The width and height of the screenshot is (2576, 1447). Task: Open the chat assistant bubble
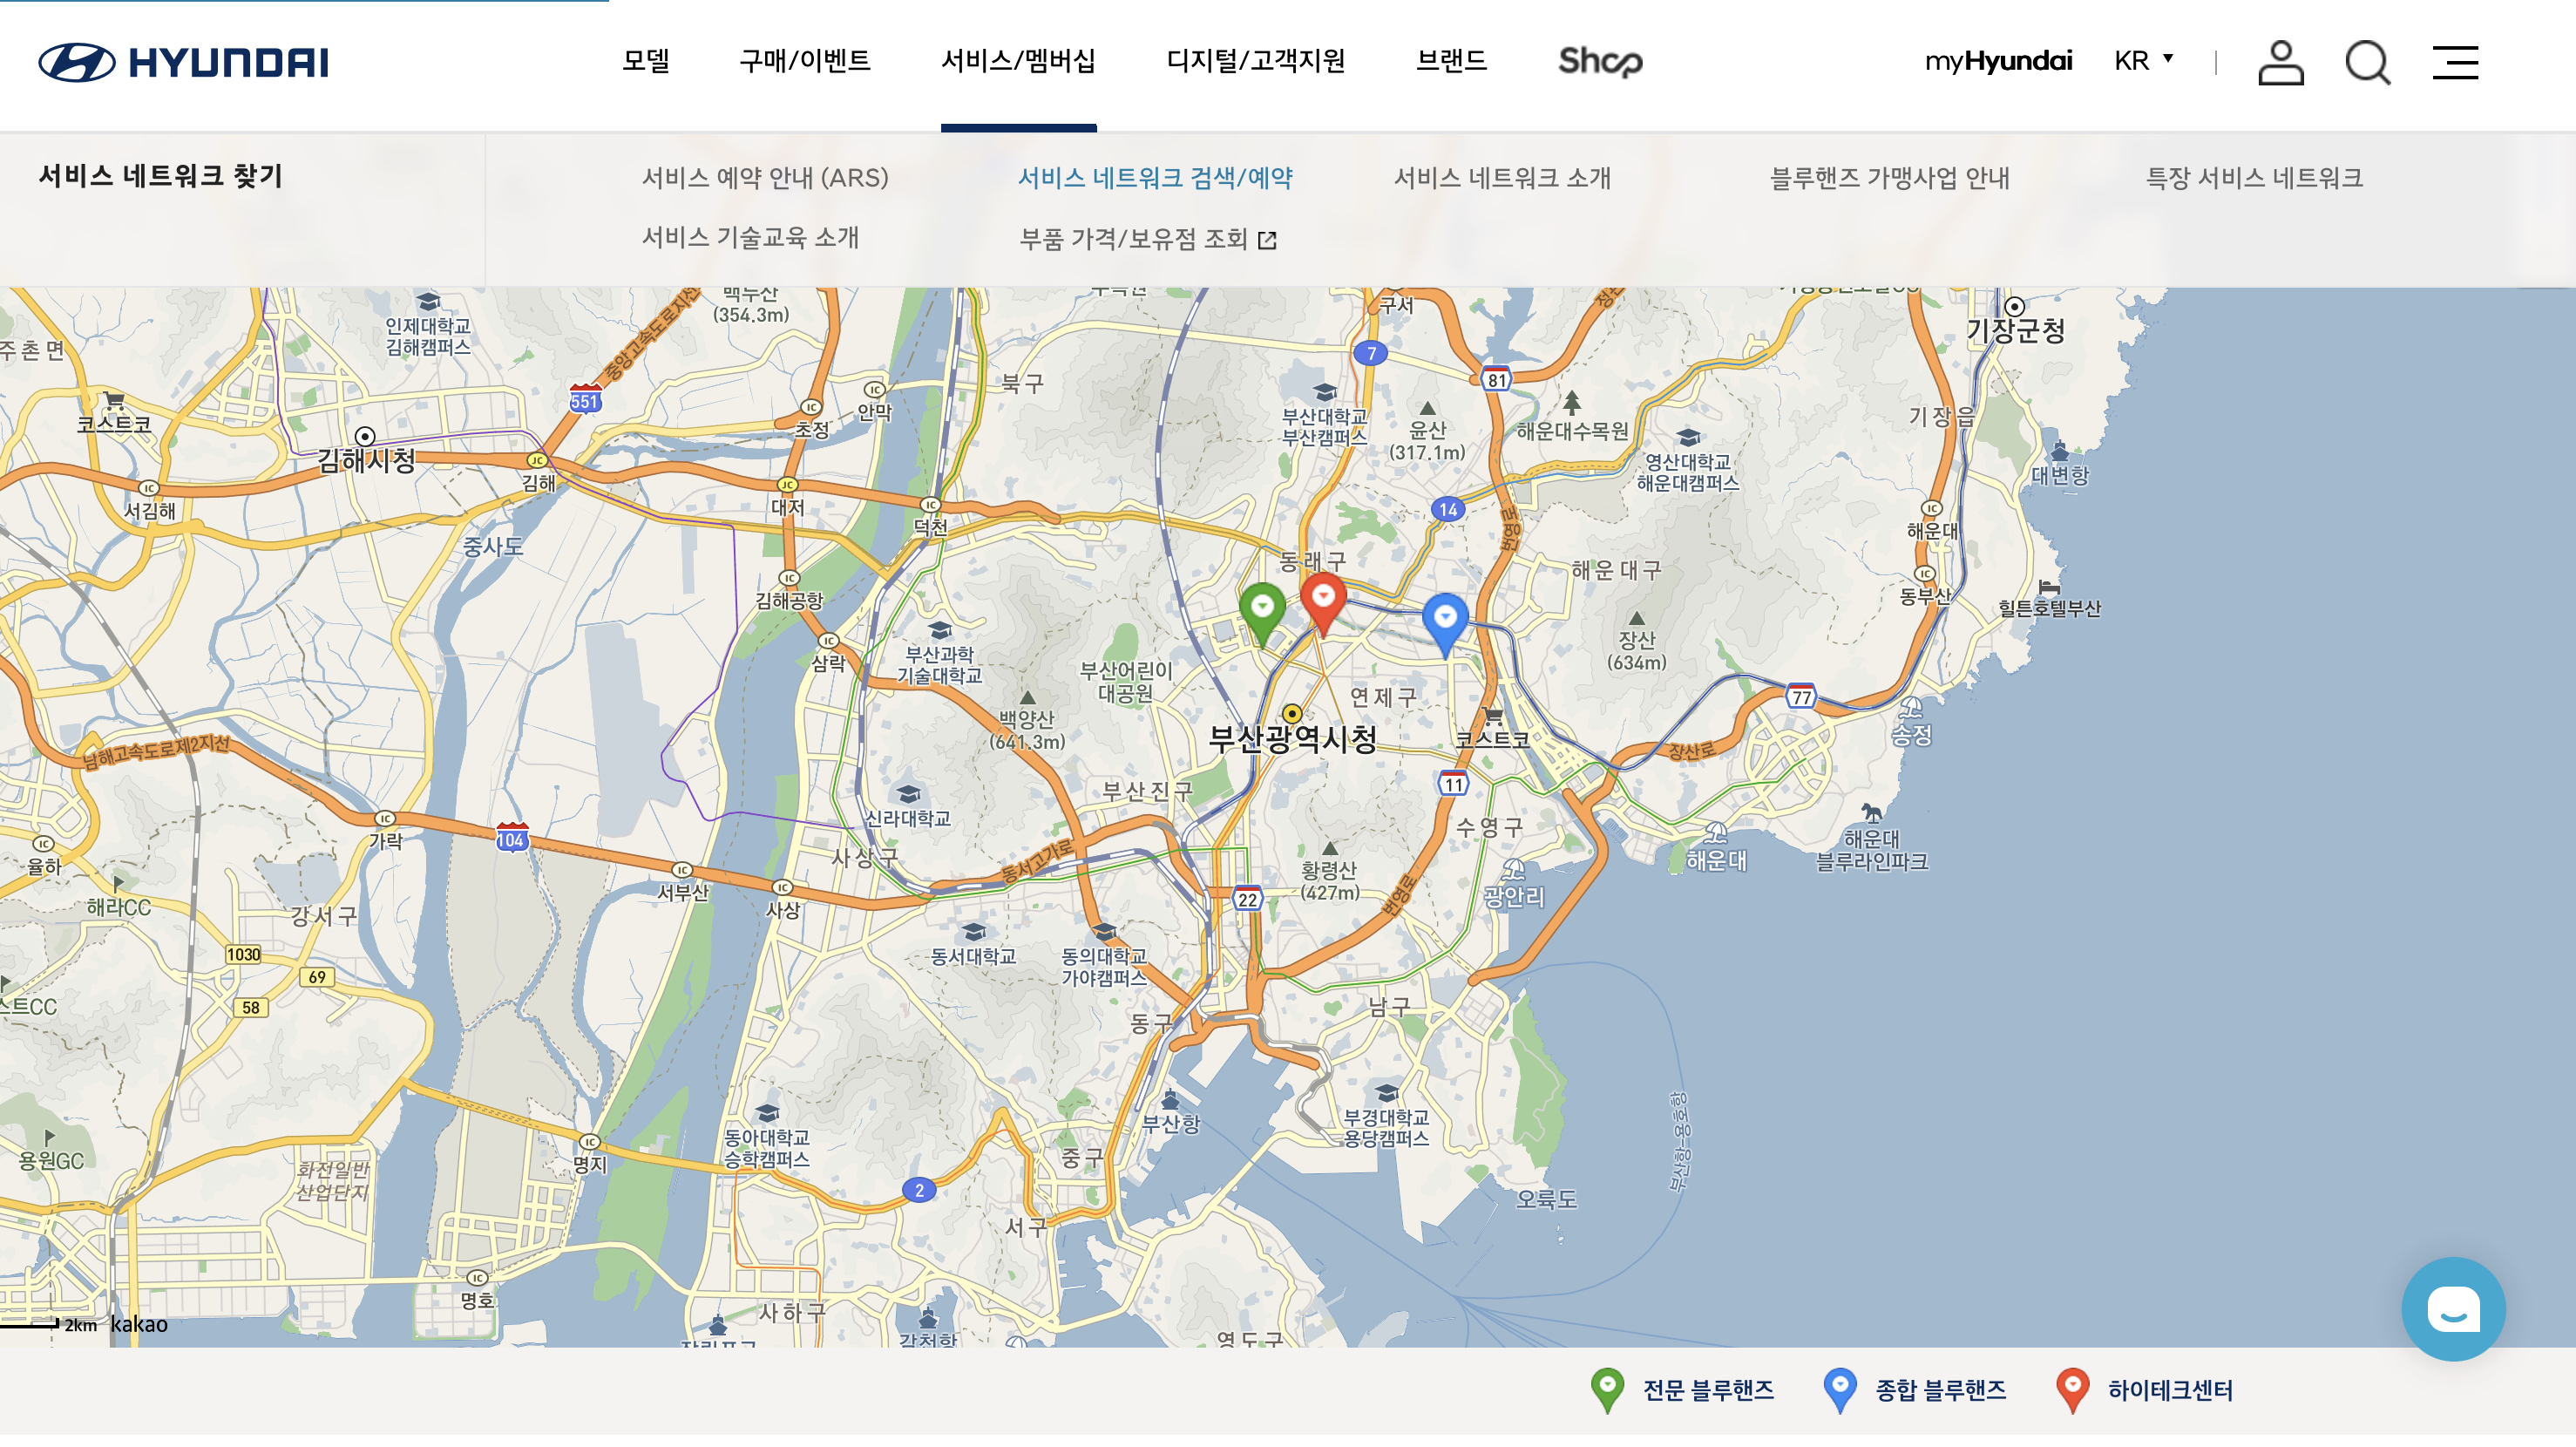pos(2453,1308)
